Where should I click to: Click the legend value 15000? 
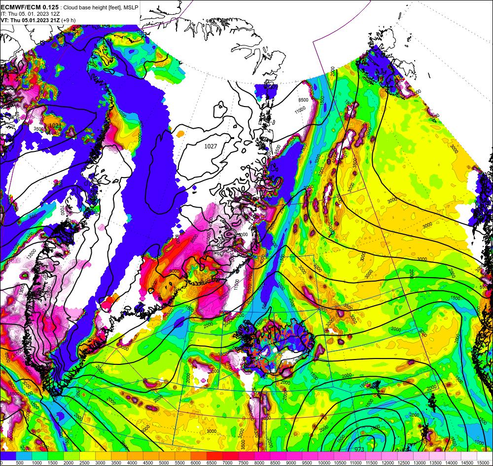pos(483,463)
